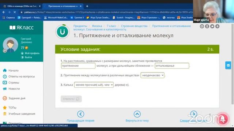Click the green U task icon
Viewport: 234px width, 131px height.
click(x=63, y=32)
